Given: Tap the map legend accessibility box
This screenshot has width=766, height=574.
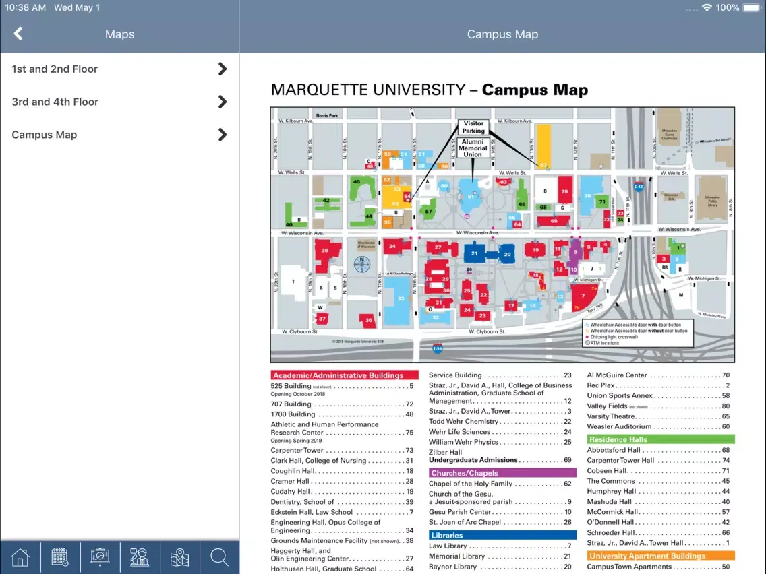Looking at the screenshot, I should pos(637,333).
